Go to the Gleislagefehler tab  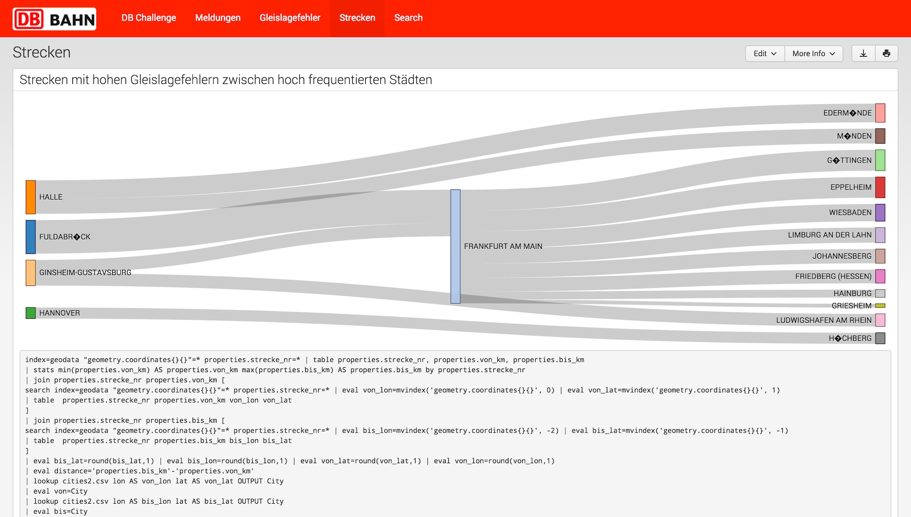pos(290,18)
